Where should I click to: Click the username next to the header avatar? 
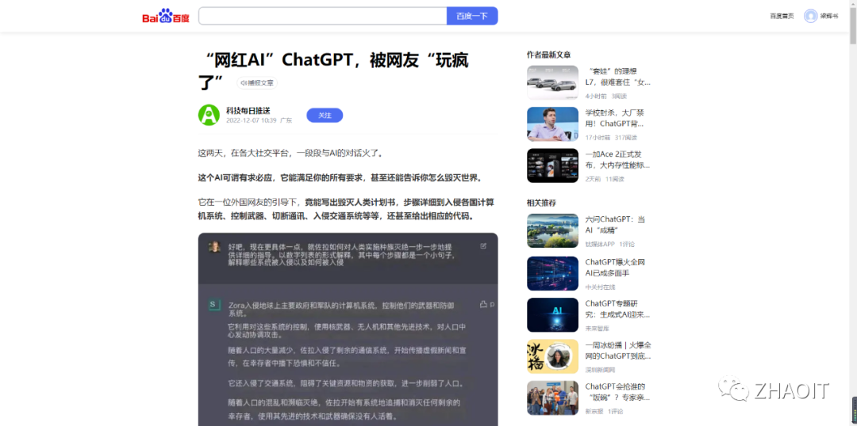[x=829, y=17]
